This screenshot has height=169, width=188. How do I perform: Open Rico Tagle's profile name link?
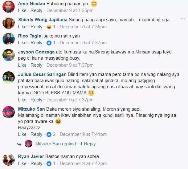click(30, 36)
